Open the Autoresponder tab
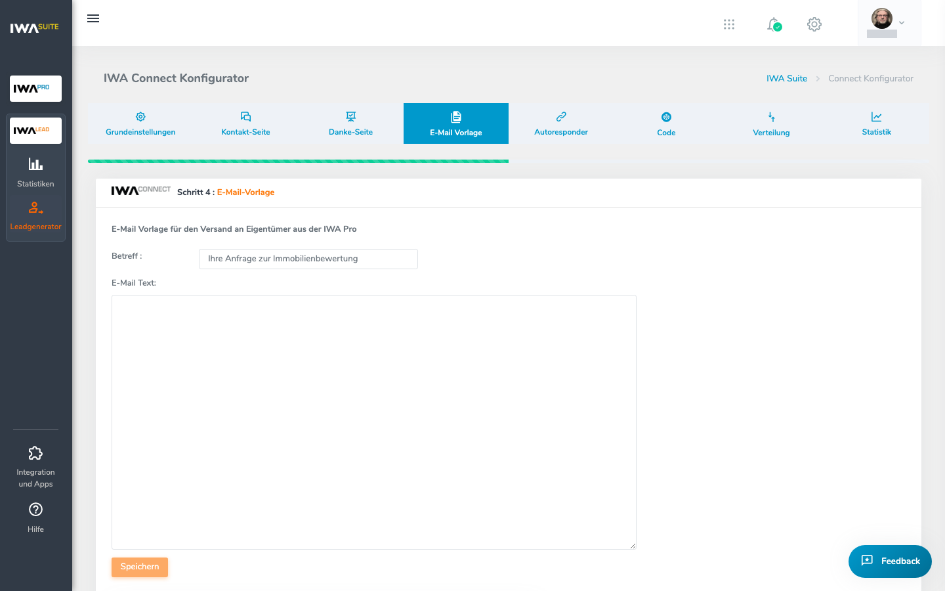This screenshot has height=591, width=945. [561, 123]
